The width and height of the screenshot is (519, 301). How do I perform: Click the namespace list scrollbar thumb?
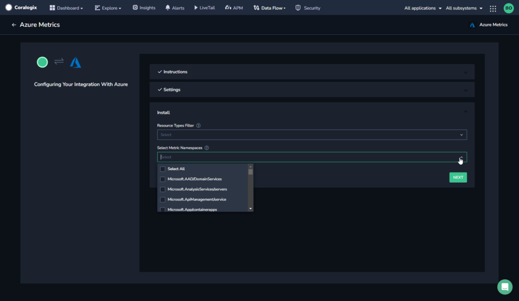[x=250, y=172]
